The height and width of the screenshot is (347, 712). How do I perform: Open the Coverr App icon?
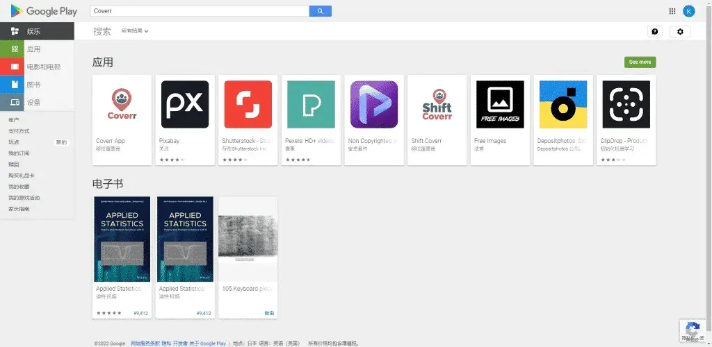(122, 104)
